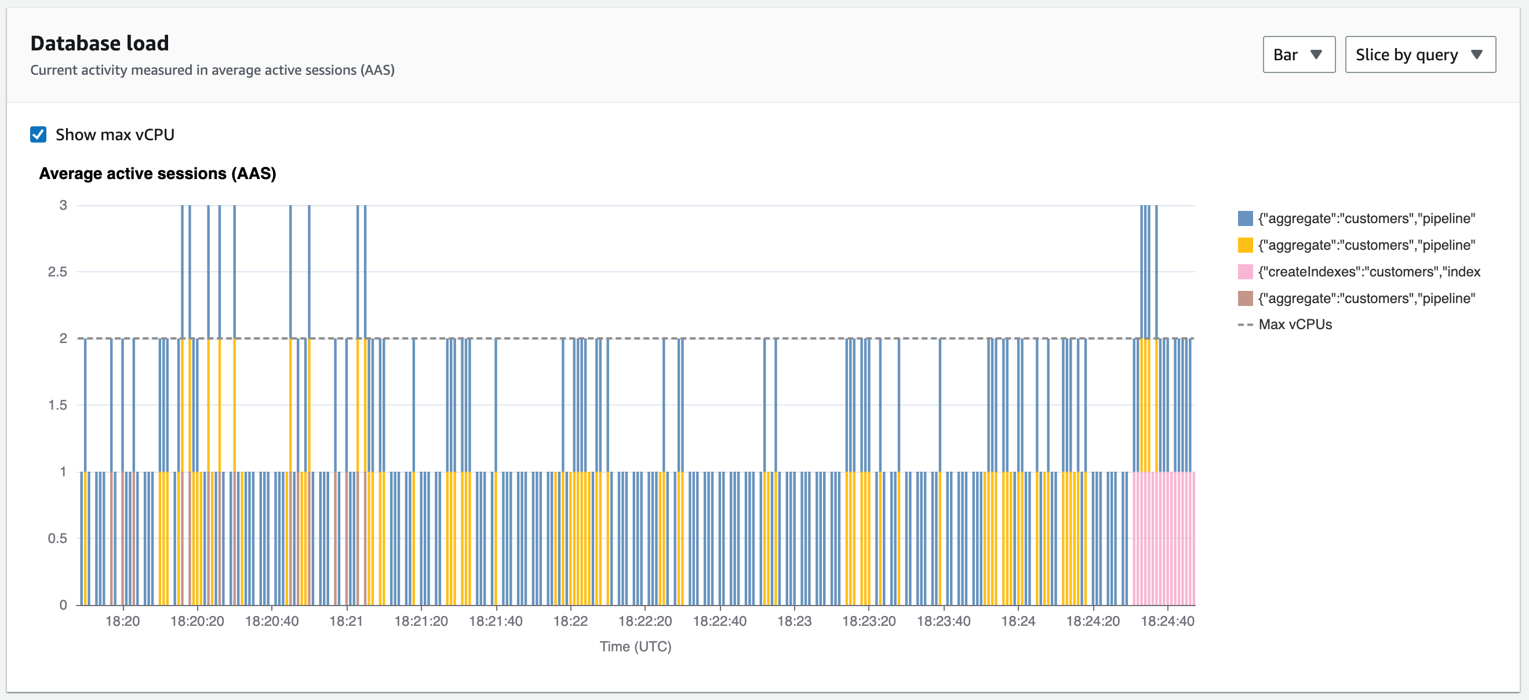
Task: Click the Bar dropdown arrow icon
Action: 1316,54
